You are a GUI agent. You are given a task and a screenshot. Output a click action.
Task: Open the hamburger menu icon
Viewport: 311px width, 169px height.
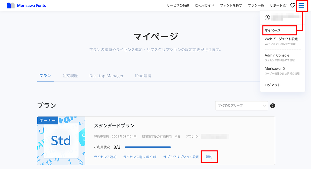pyautogui.click(x=301, y=5)
